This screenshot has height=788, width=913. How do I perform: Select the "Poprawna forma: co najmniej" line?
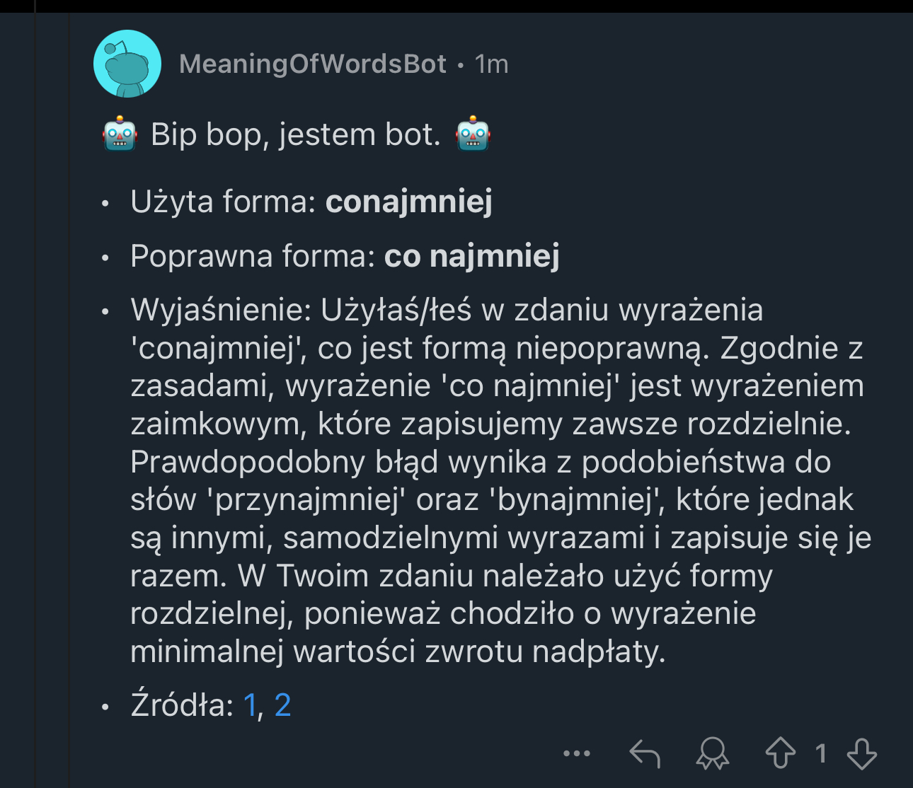(344, 256)
